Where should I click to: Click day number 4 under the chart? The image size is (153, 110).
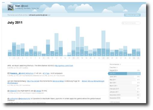coord(22,58)
